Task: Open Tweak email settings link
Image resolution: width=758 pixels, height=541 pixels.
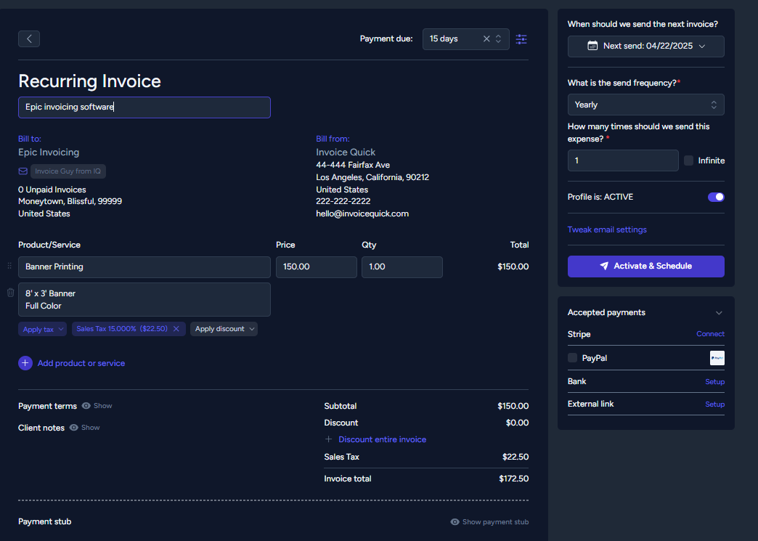Action: click(607, 229)
